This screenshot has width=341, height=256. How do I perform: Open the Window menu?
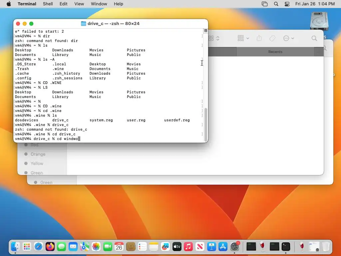pyautogui.click(x=99, y=4)
